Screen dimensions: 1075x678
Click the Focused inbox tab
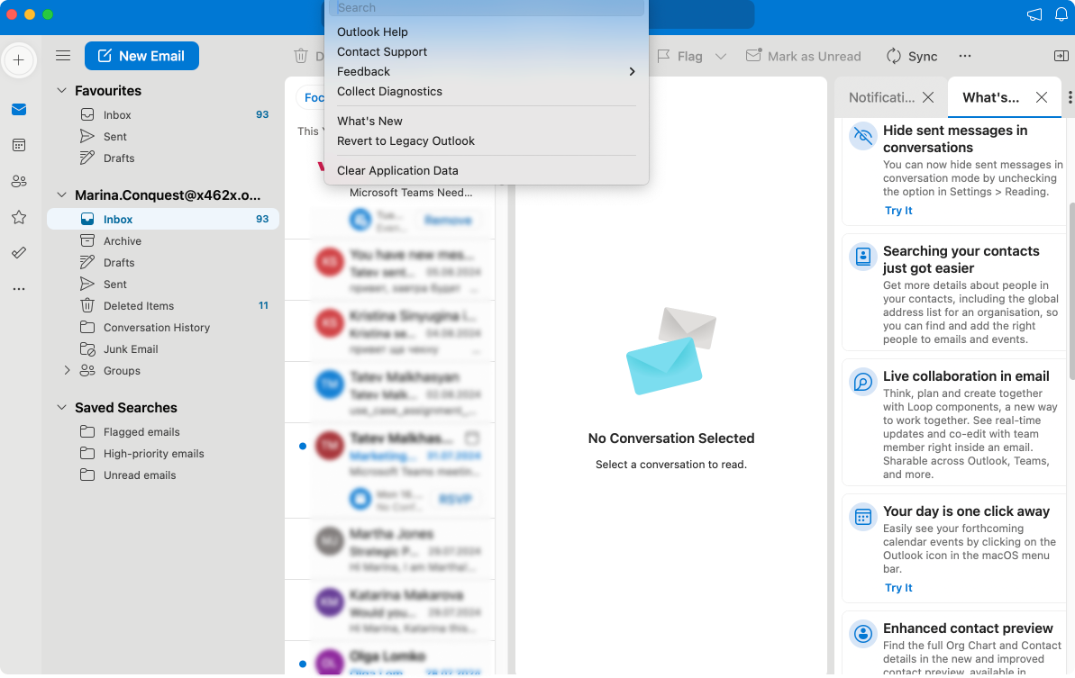pos(313,98)
